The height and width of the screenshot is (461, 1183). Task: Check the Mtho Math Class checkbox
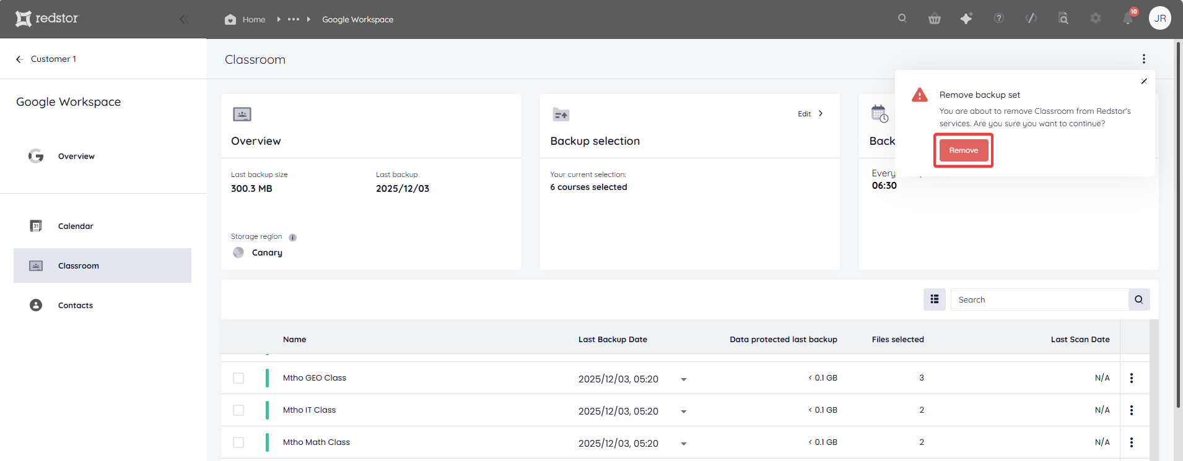(x=238, y=442)
